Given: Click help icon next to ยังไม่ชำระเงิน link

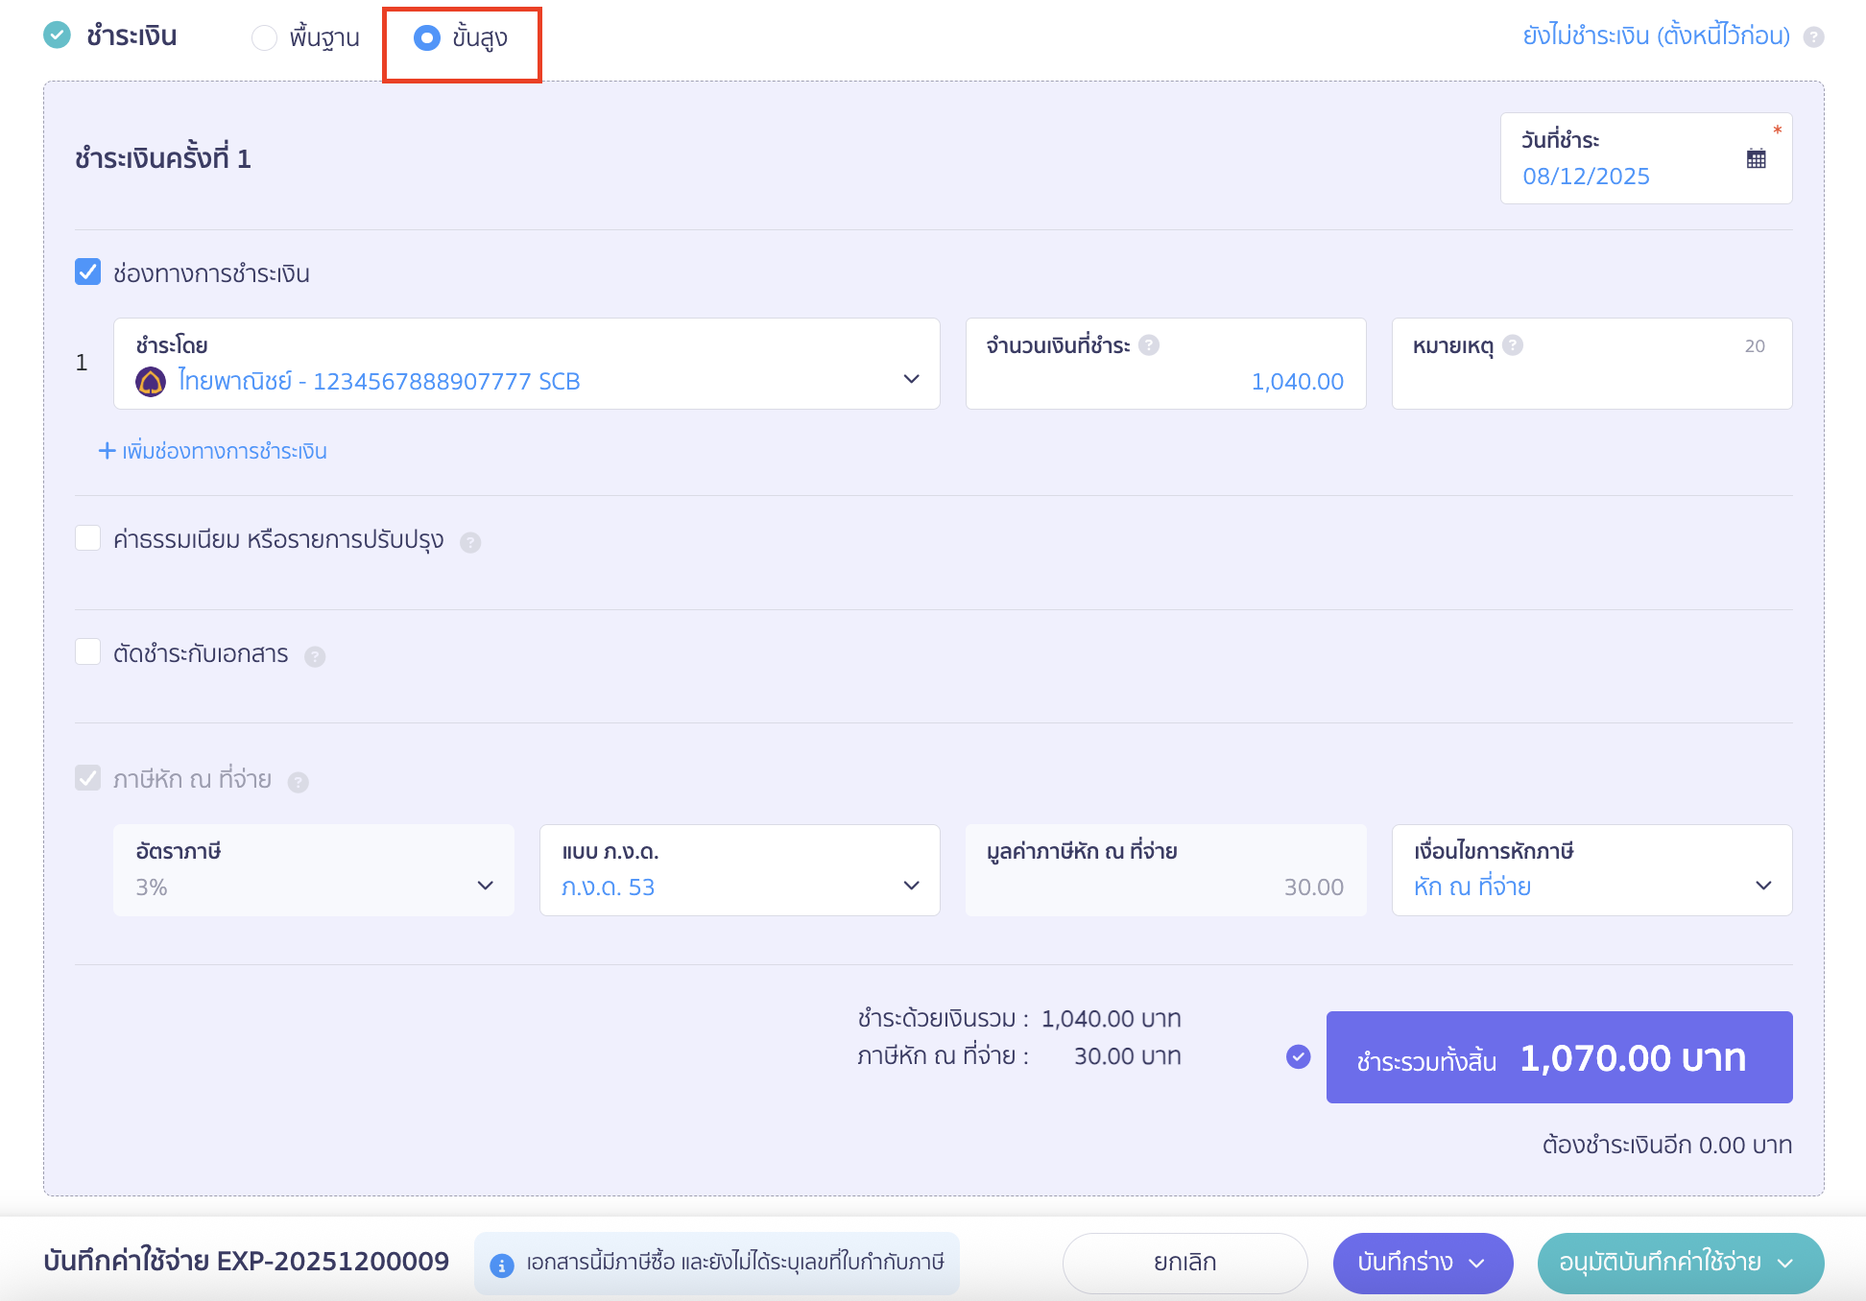Looking at the screenshot, I should pyautogui.click(x=1813, y=37).
